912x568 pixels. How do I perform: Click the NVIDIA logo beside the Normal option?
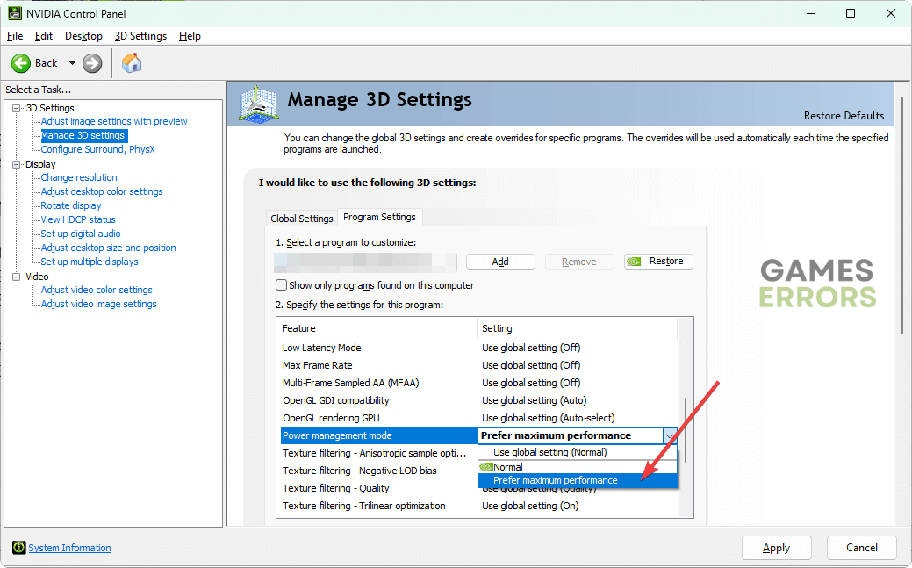pos(485,467)
